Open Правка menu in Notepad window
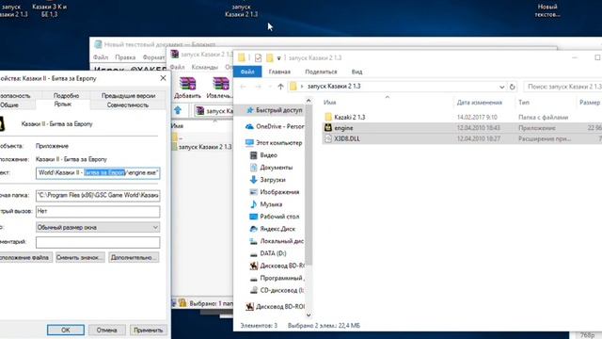 tap(125, 57)
